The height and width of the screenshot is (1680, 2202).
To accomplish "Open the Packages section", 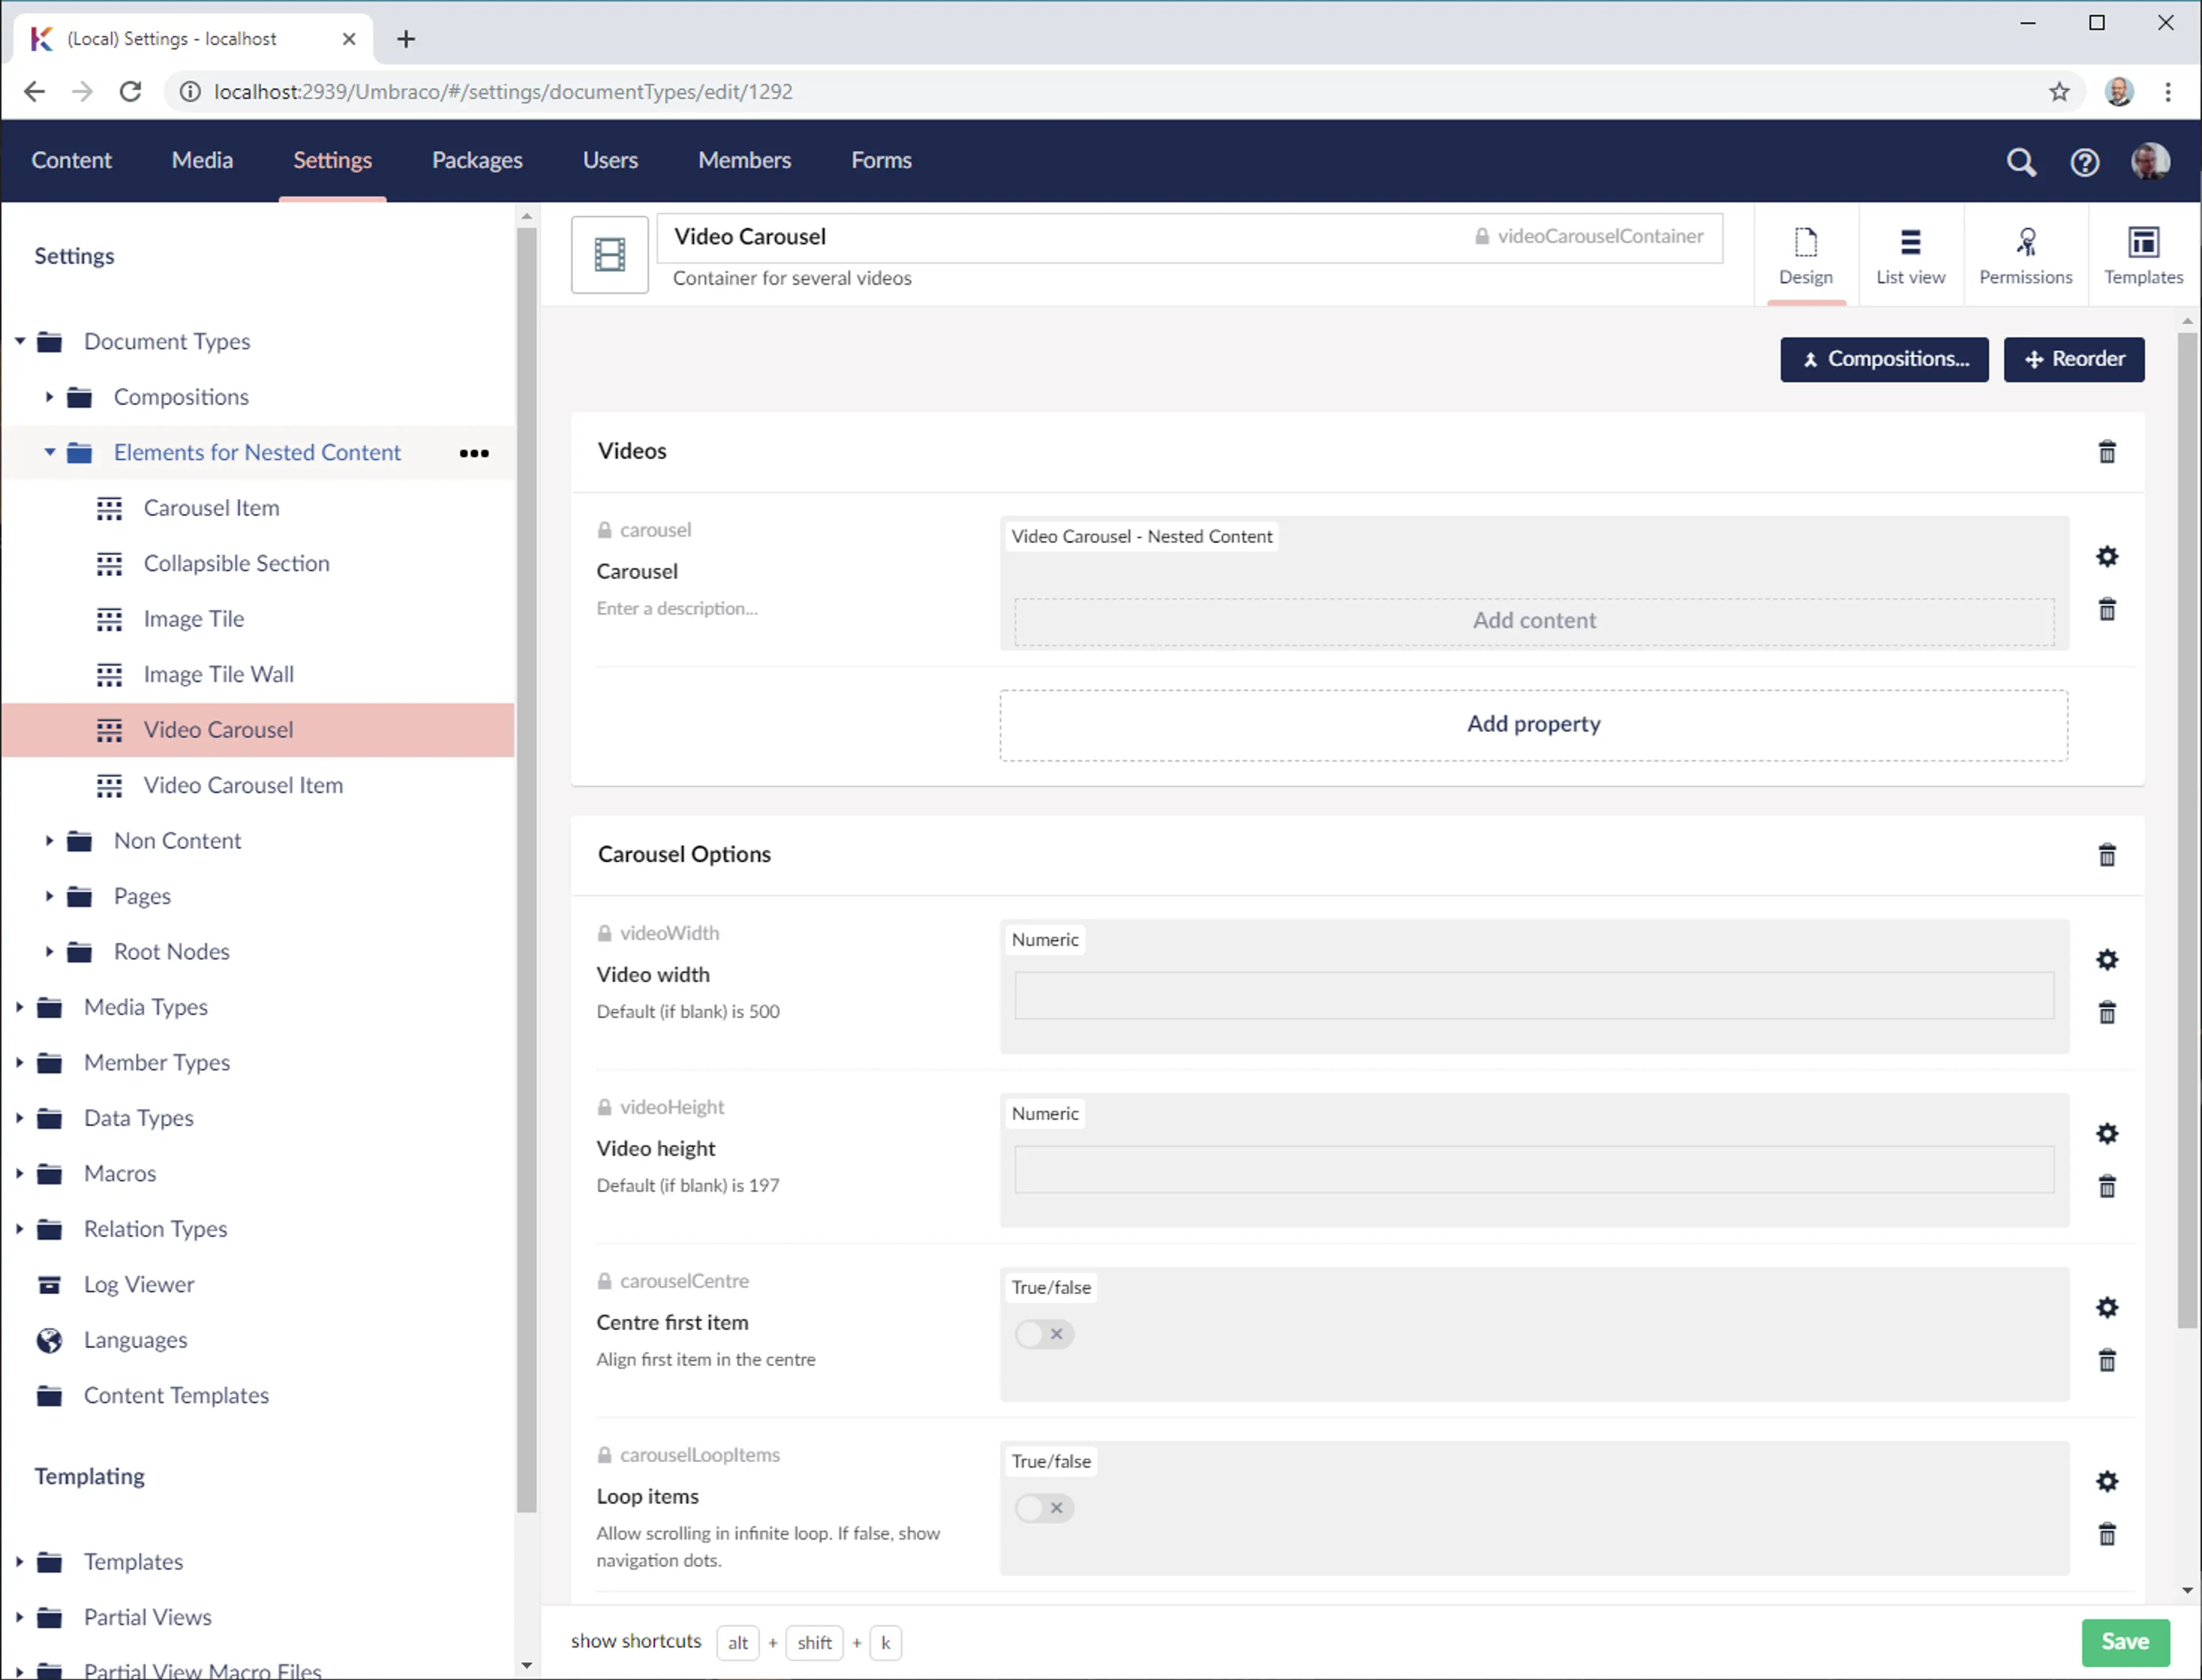I will click(x=477, y=160).
